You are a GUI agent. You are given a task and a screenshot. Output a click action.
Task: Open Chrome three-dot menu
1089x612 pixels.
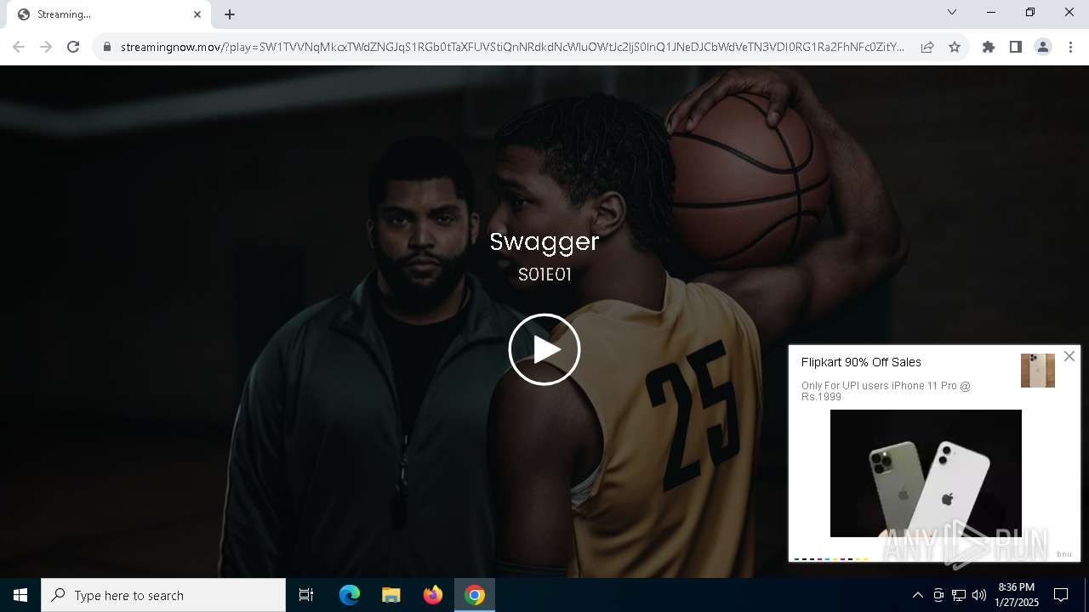pos(1070,47)
